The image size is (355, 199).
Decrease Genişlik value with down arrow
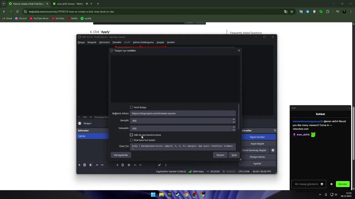click(x=234, y=122)
